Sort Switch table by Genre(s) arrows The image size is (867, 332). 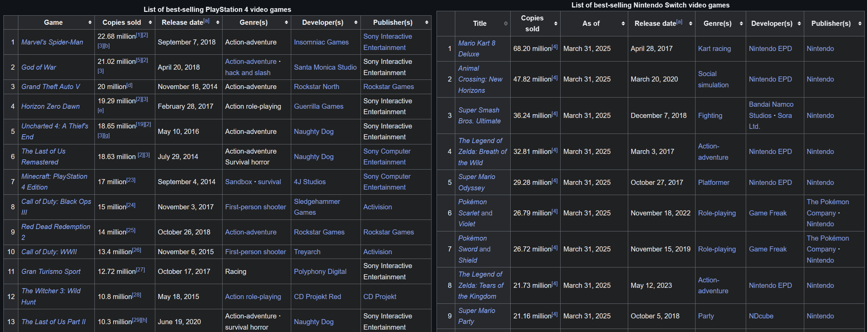[741, 23]
